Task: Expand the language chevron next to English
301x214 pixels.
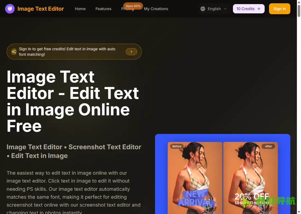Action: pyautogui.click(x=225, y=9)
